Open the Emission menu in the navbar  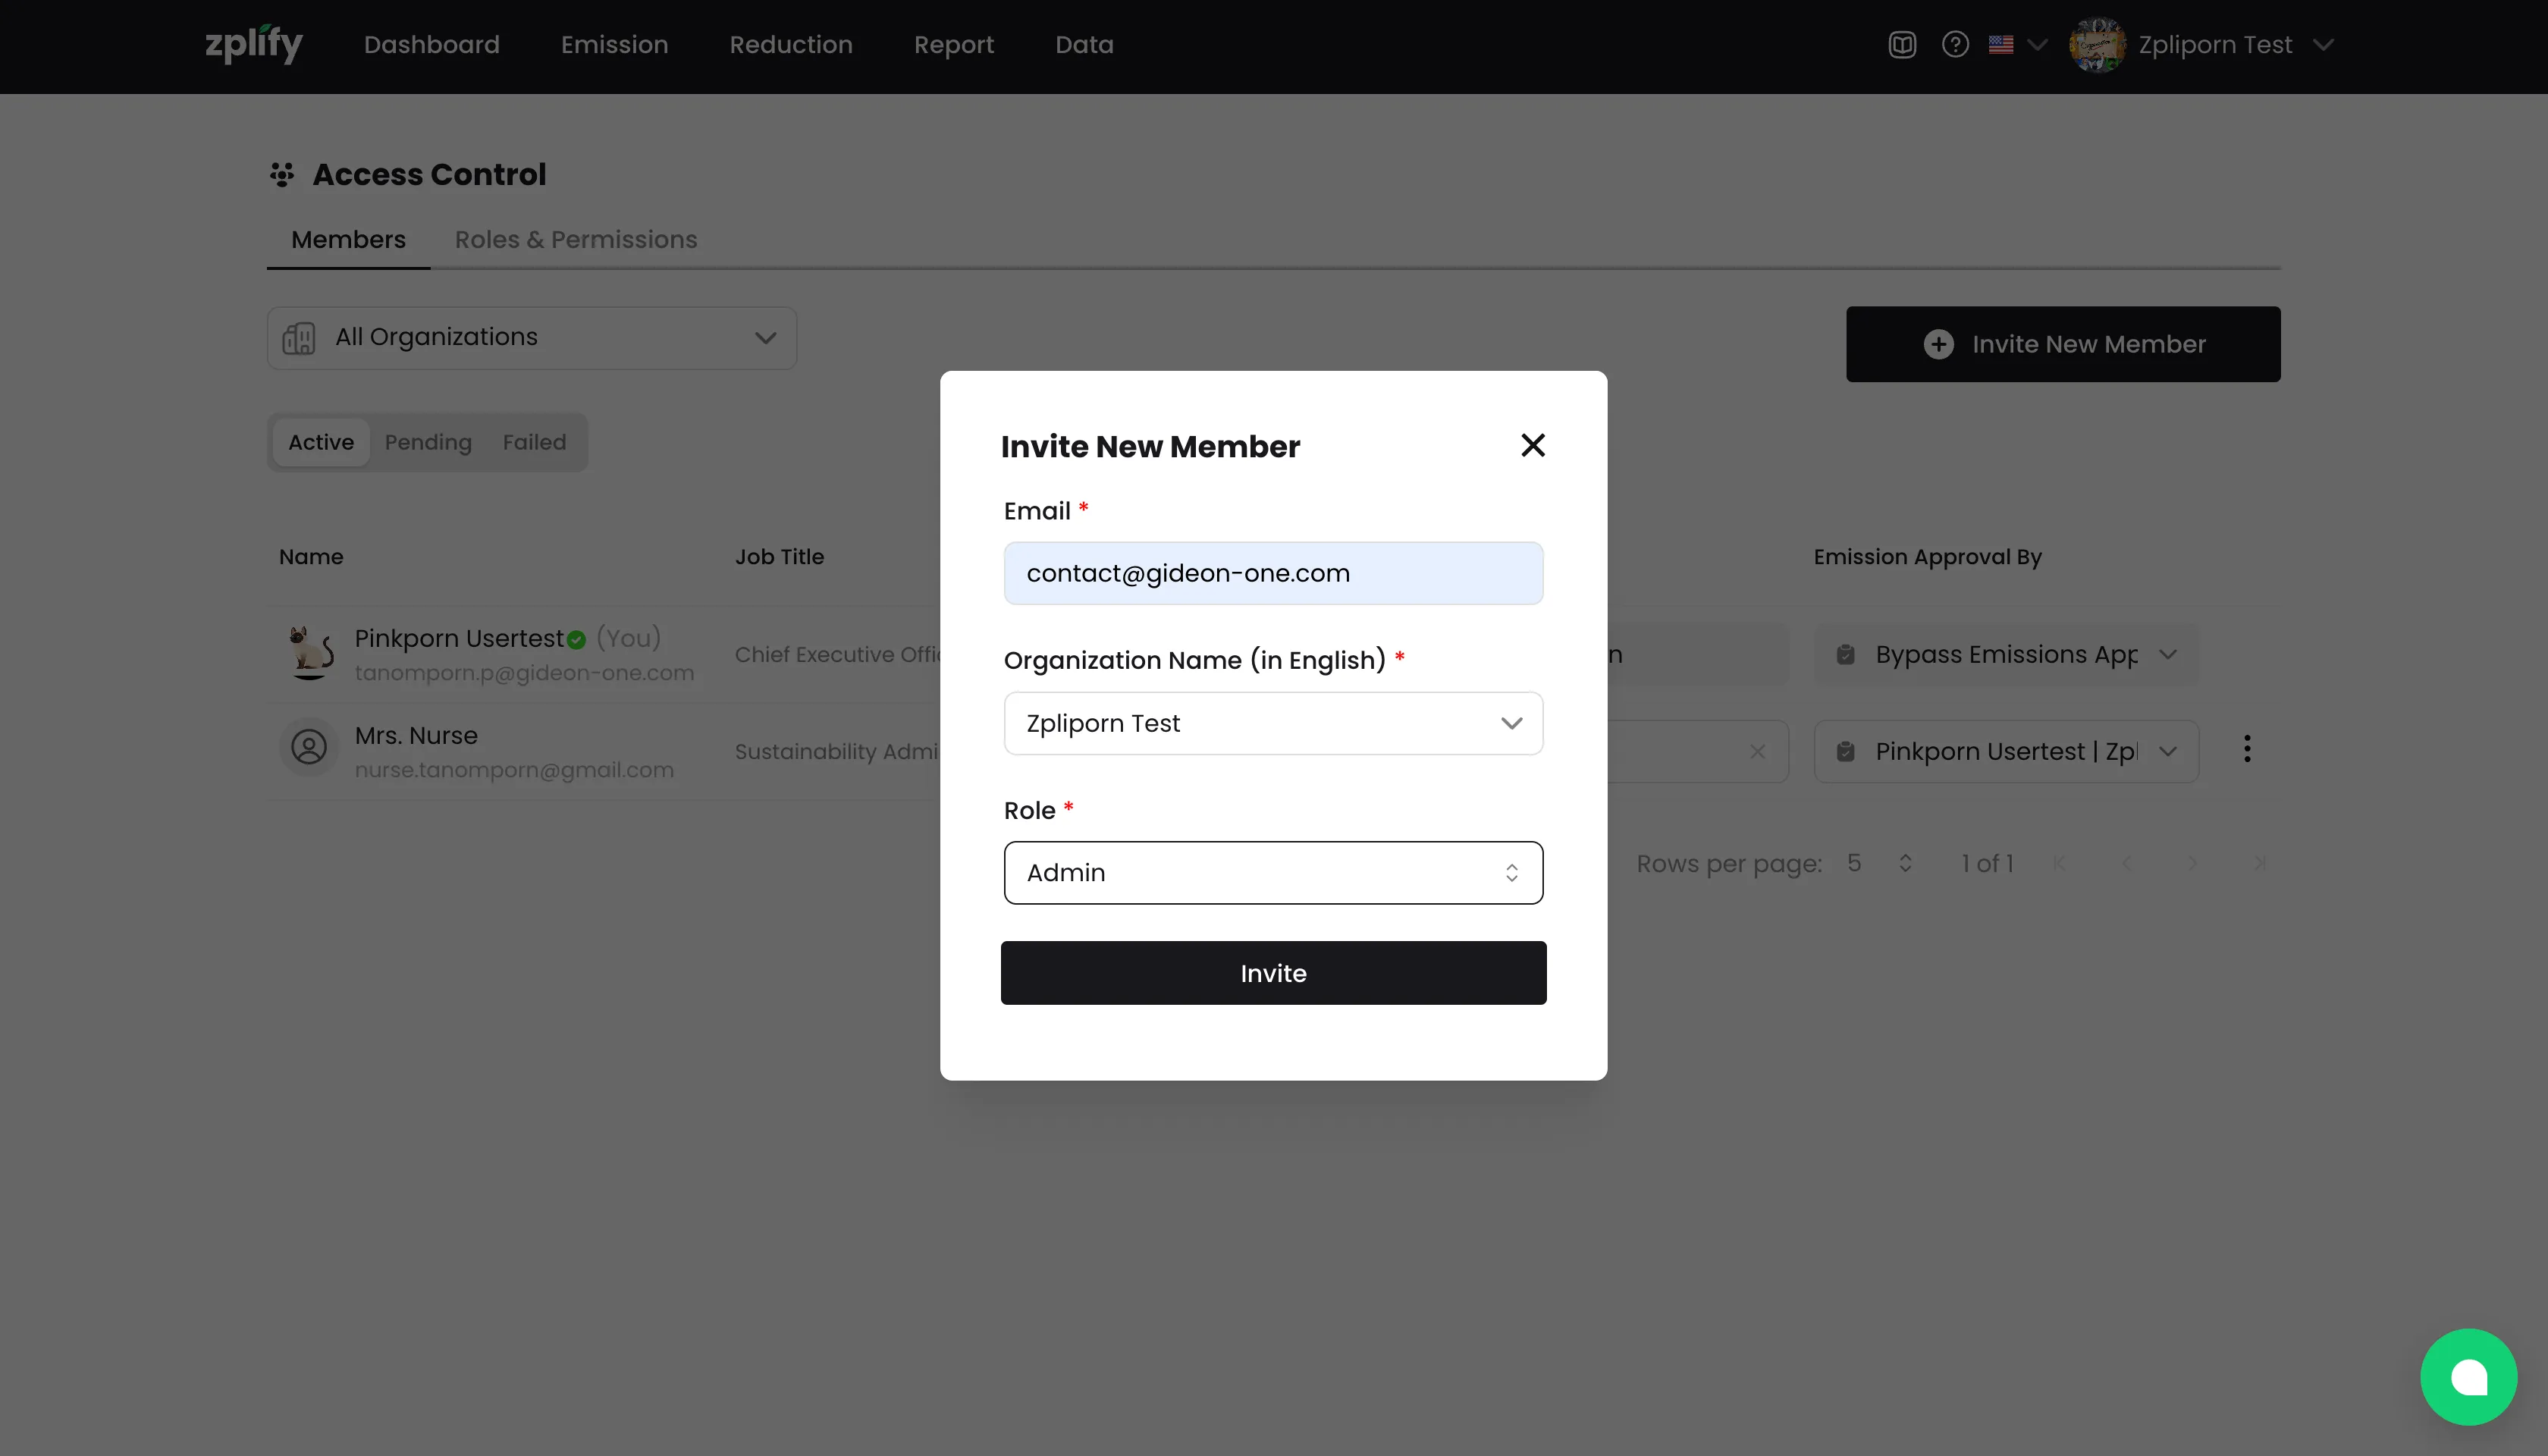(614, 45)
